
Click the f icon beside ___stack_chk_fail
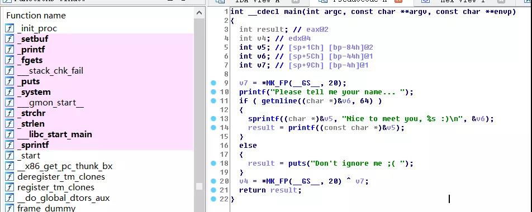click(x=9, y=71)
